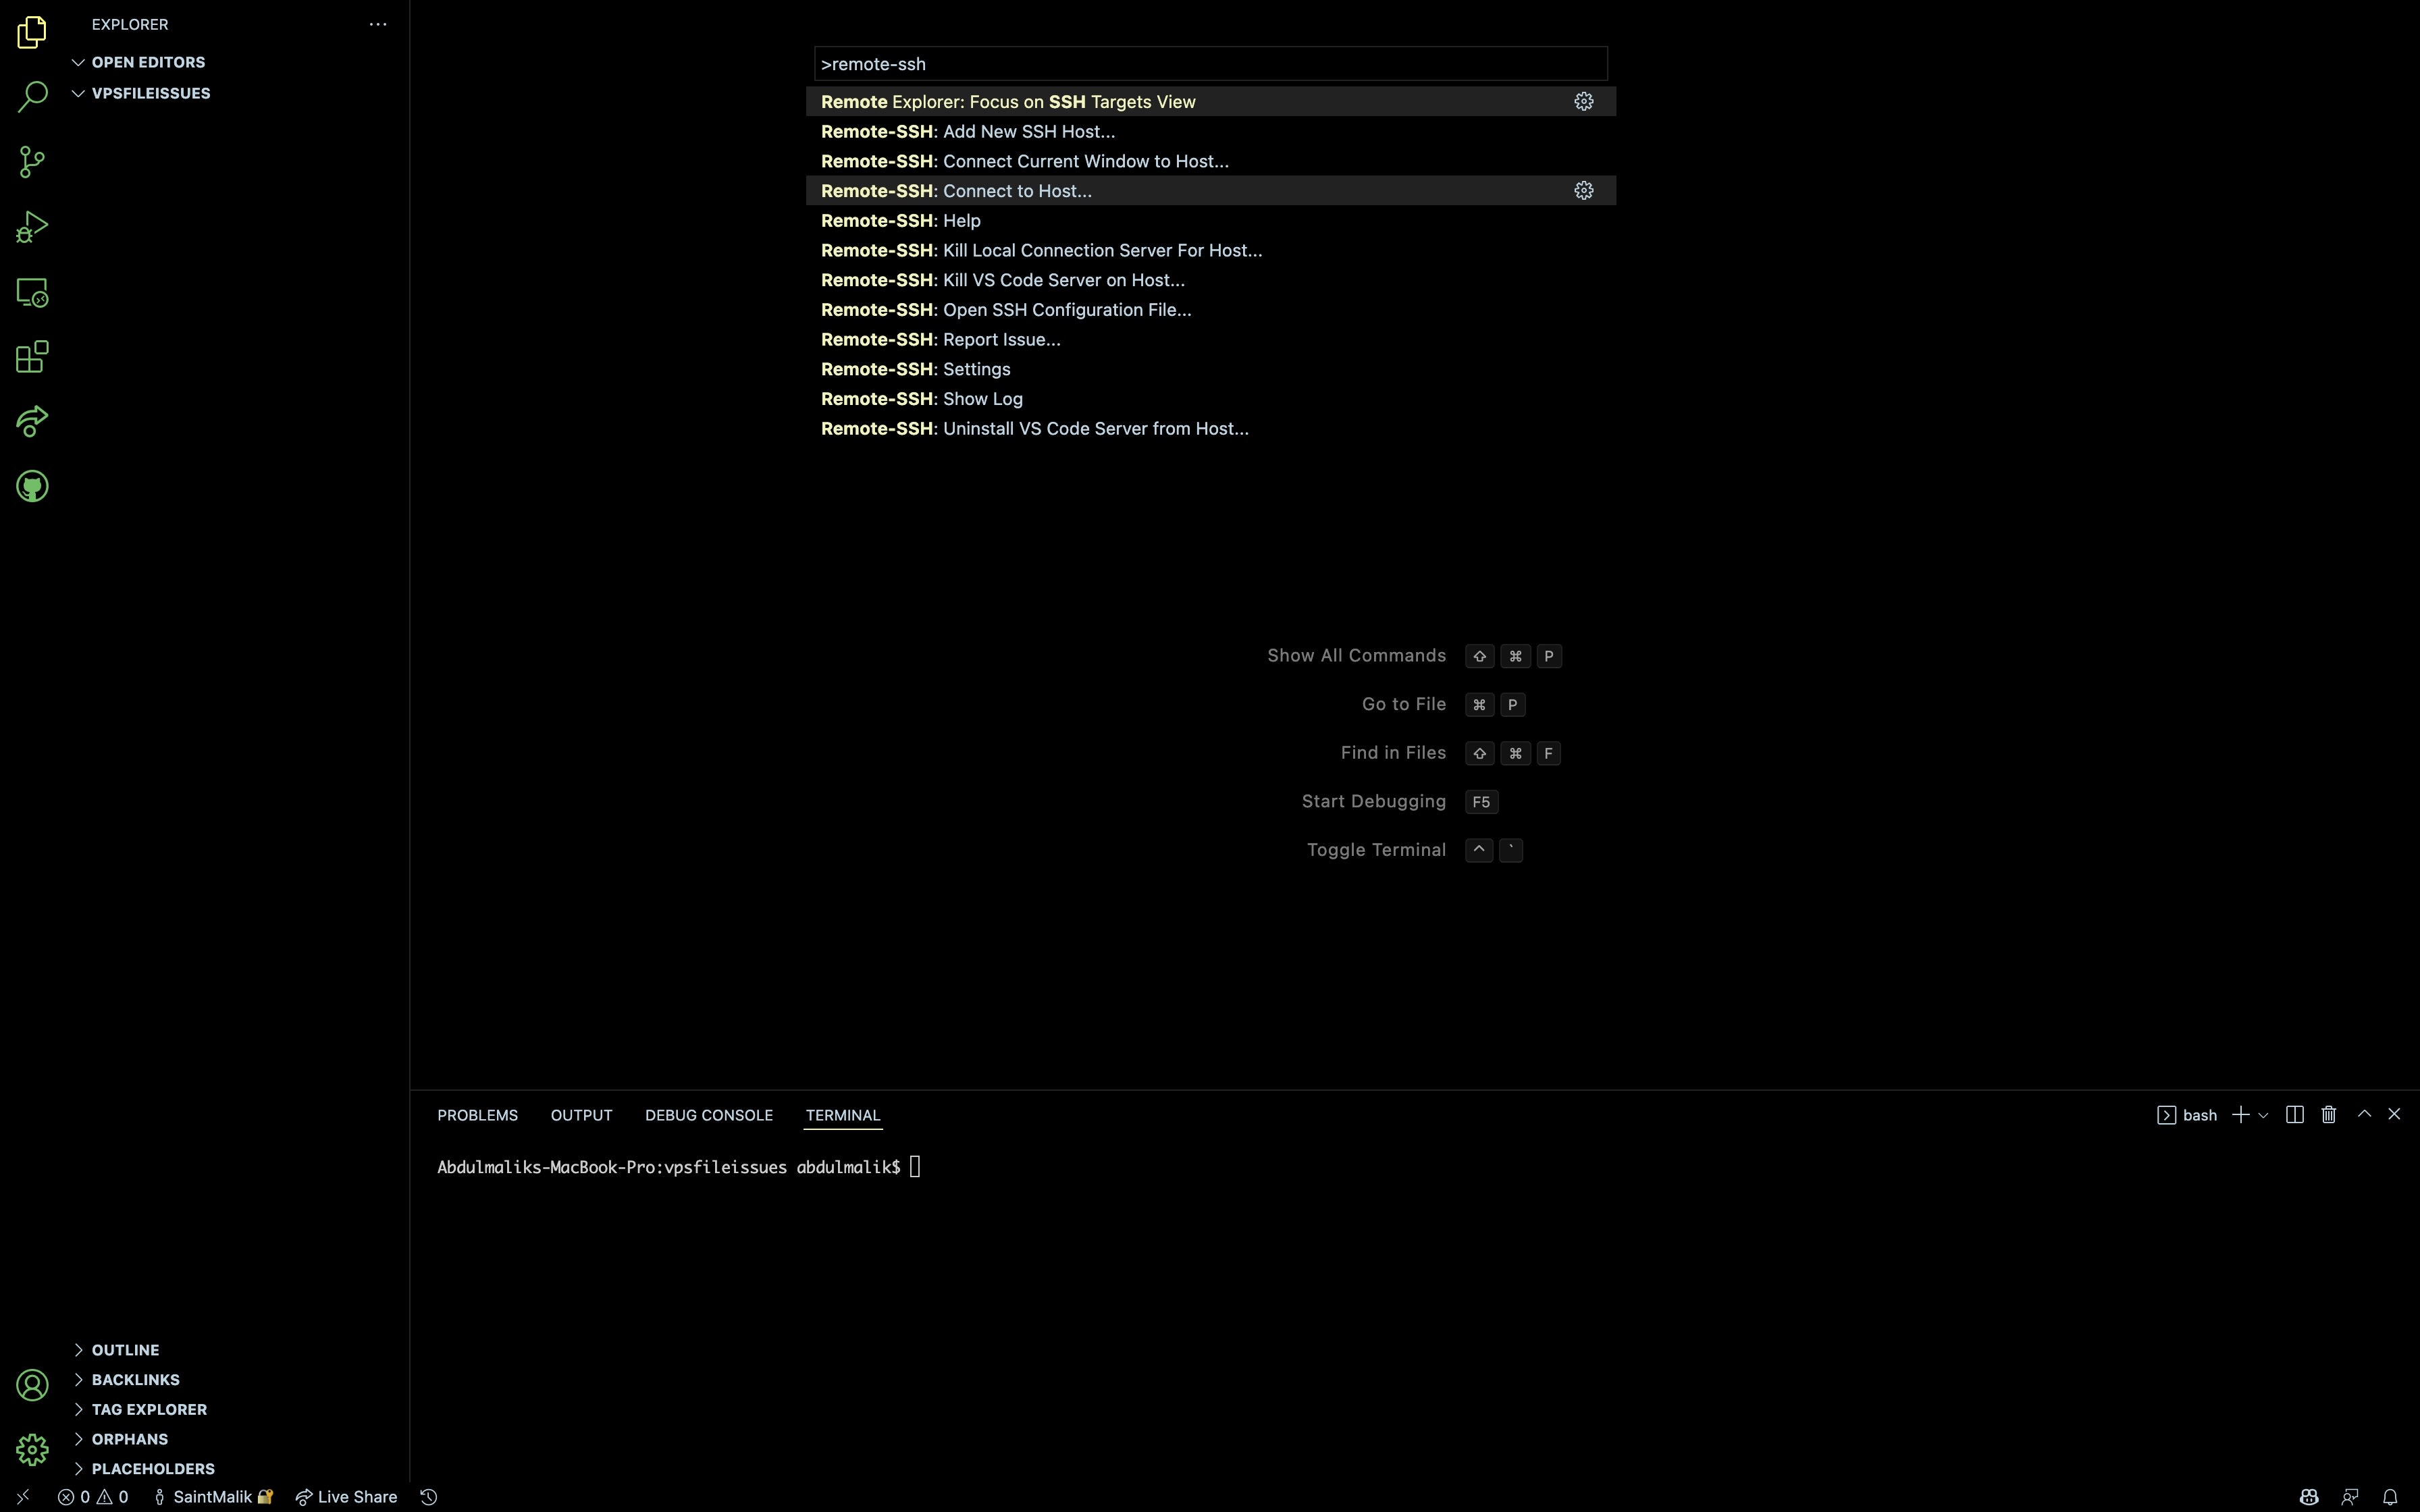Choose Remote-SSH: Show Log
The image size is (2420, 1512).
tap(1211, 399)
